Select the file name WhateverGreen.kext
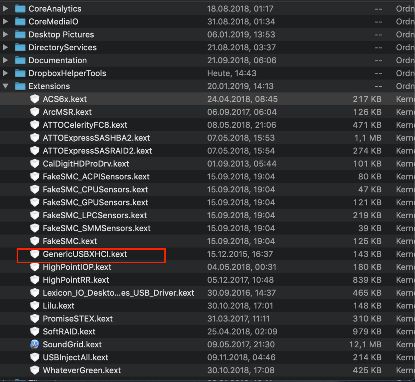This screenshot has width=415, height=382. 82,370
